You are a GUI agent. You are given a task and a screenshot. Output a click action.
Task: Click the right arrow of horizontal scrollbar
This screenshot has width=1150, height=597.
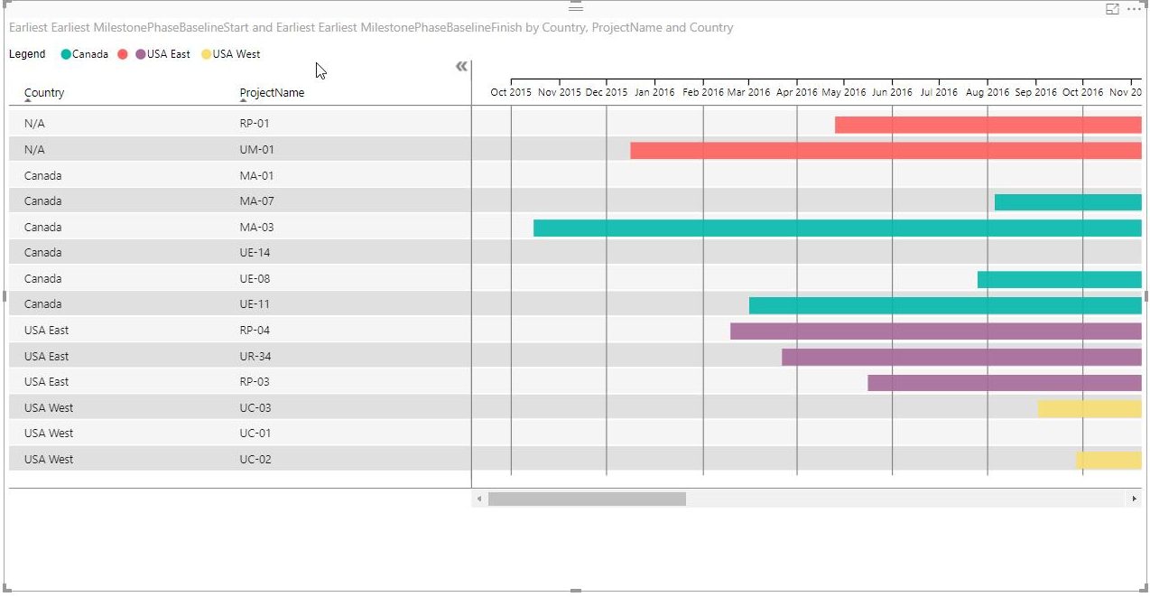1133,499
